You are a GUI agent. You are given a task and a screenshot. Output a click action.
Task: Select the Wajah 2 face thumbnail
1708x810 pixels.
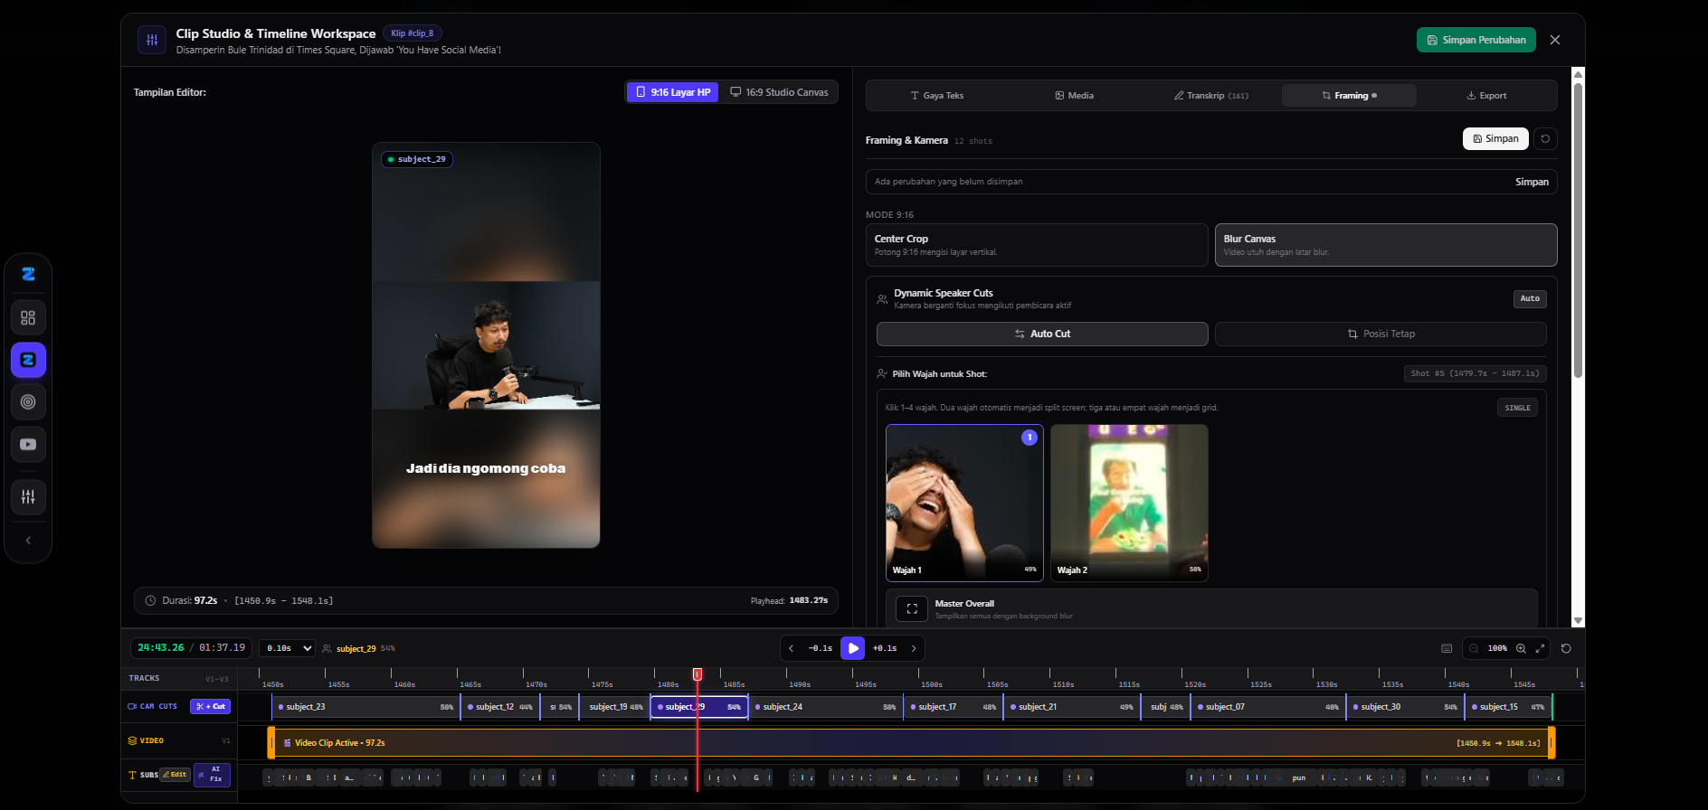(1129, 503)
